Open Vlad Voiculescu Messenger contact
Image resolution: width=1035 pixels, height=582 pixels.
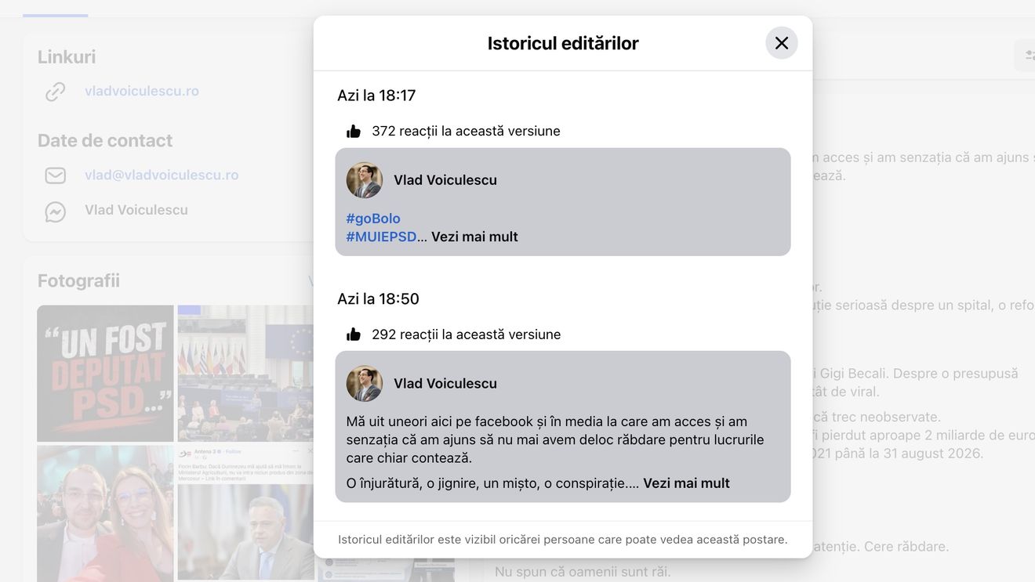(x=136, y=210)
